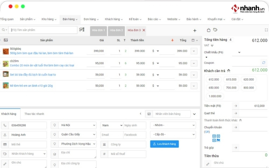Open the Nhóm customer group dropdown

tap(173, 125)
